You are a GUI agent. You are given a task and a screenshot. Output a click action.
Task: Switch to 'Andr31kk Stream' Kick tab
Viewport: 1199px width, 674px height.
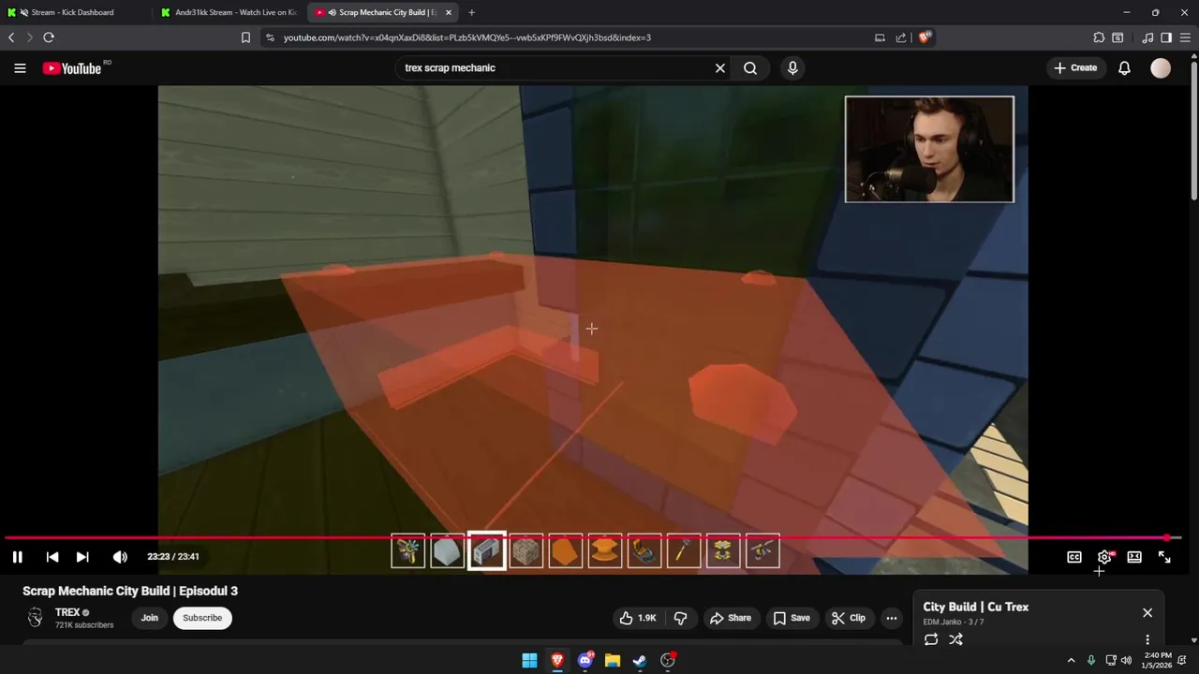pyautogui.click(x=229, y=12)
